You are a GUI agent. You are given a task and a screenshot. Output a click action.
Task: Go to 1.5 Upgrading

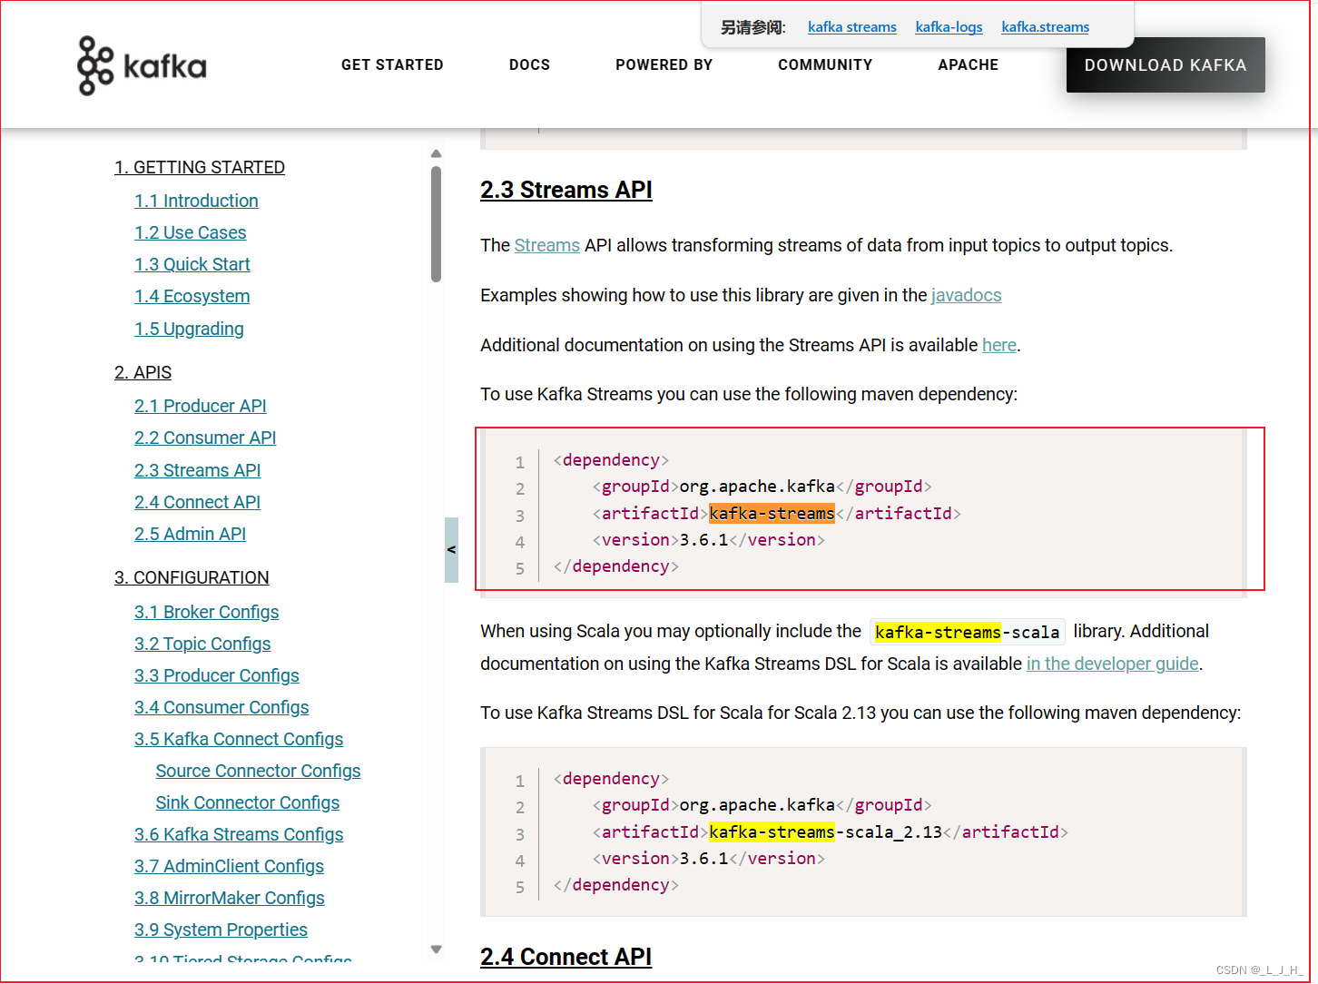(189, 329)
